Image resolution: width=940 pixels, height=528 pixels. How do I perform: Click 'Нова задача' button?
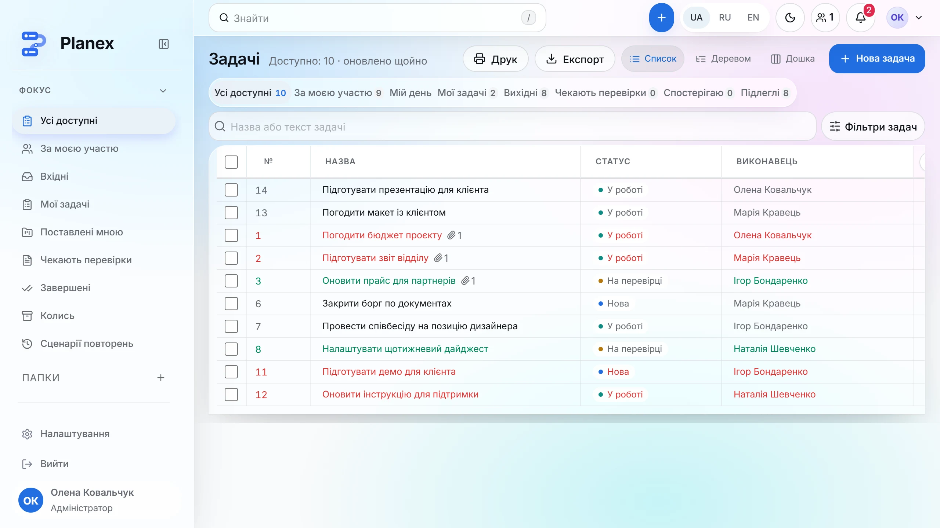[x=877, y=59]
